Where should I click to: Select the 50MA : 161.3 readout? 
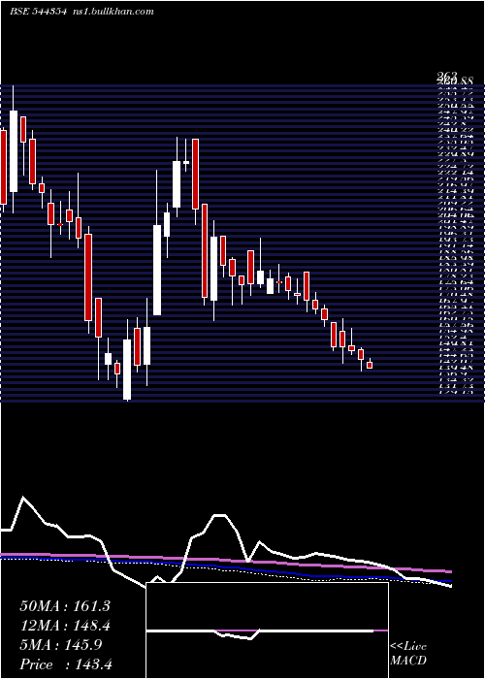[65, 606]
